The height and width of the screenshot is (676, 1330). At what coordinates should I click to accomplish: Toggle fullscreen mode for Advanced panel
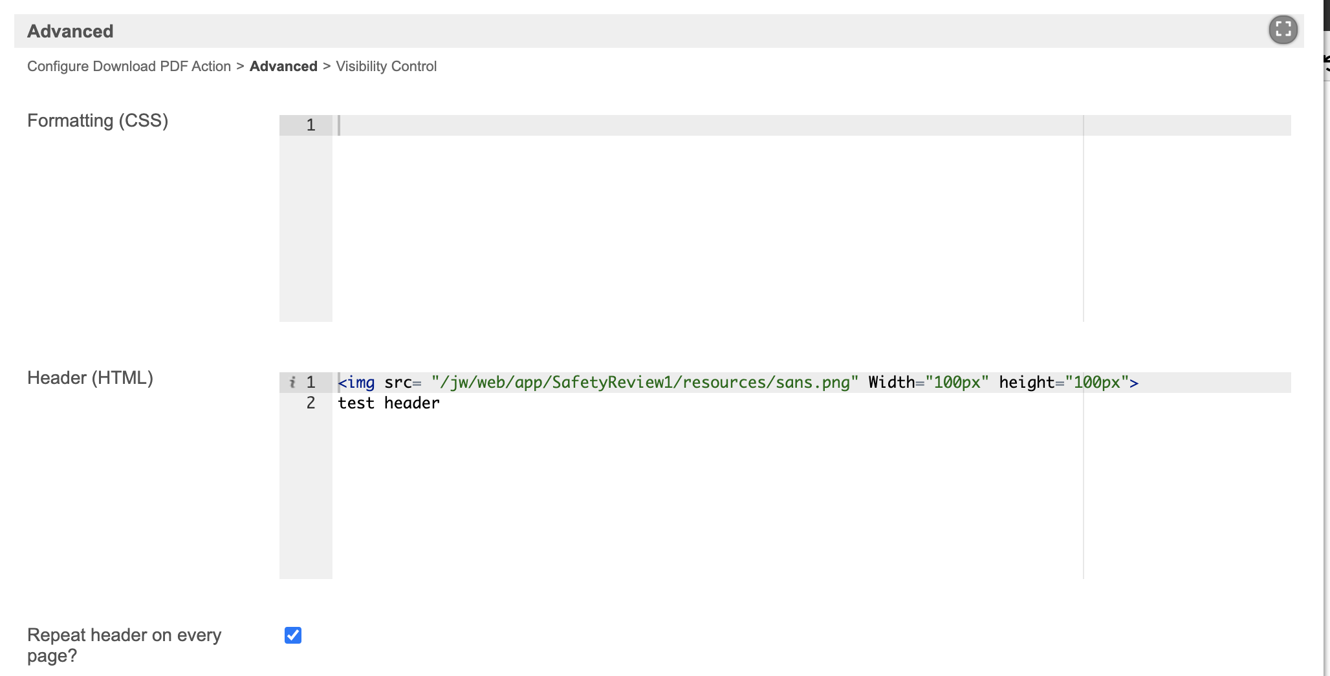1283,30
